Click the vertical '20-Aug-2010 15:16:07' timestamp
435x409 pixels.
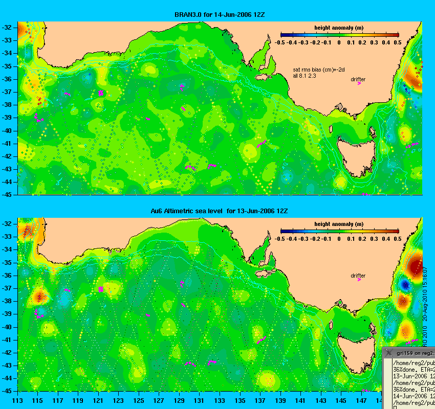(425, 294)
